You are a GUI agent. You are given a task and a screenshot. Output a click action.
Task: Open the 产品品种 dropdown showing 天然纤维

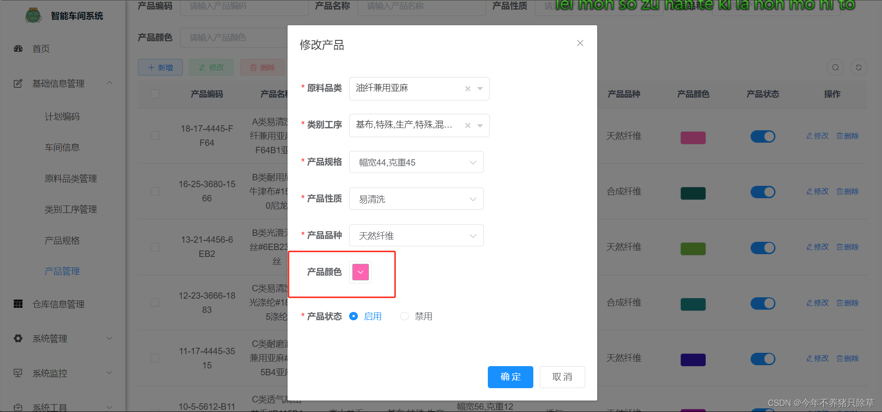(x=416, y=235)
